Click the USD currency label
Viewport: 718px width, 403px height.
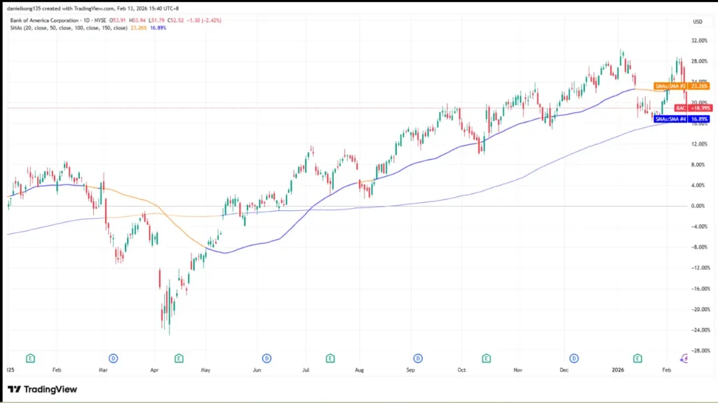(698, 22)
